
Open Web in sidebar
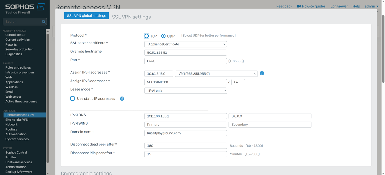point(9,77)
